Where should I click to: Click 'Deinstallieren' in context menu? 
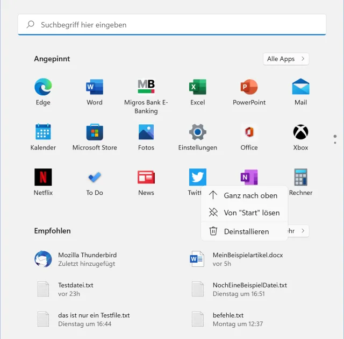click(245, 231)
